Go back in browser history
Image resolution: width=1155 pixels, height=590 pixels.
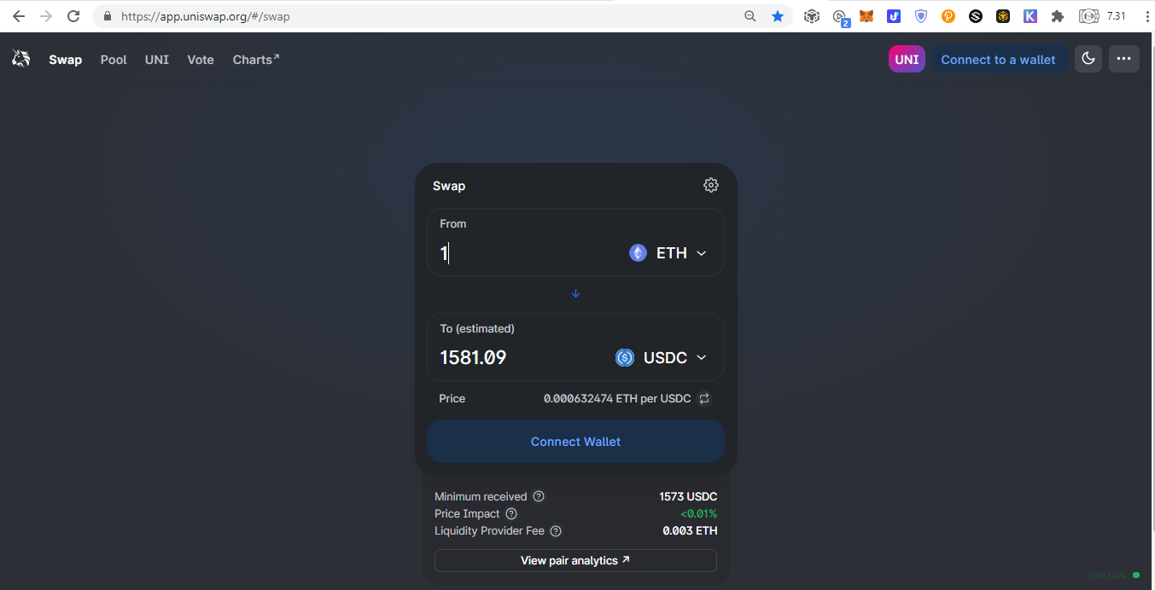coord(19,16)
